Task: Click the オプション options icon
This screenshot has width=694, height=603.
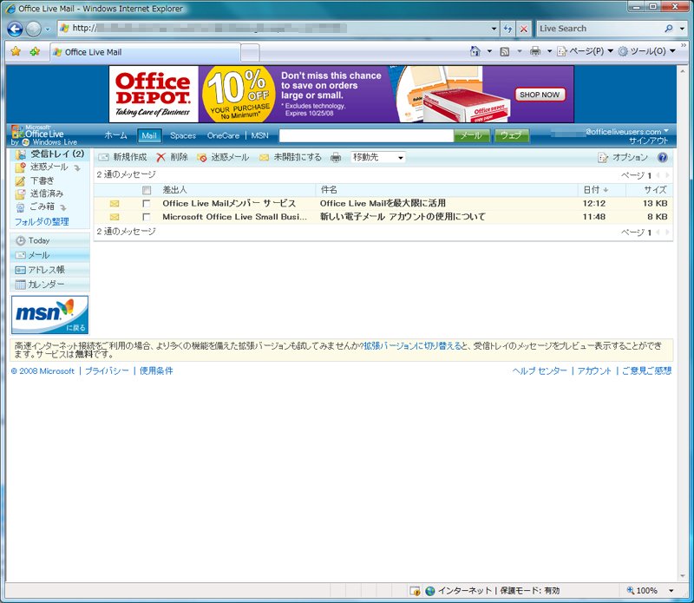Action: coord(603,158)
